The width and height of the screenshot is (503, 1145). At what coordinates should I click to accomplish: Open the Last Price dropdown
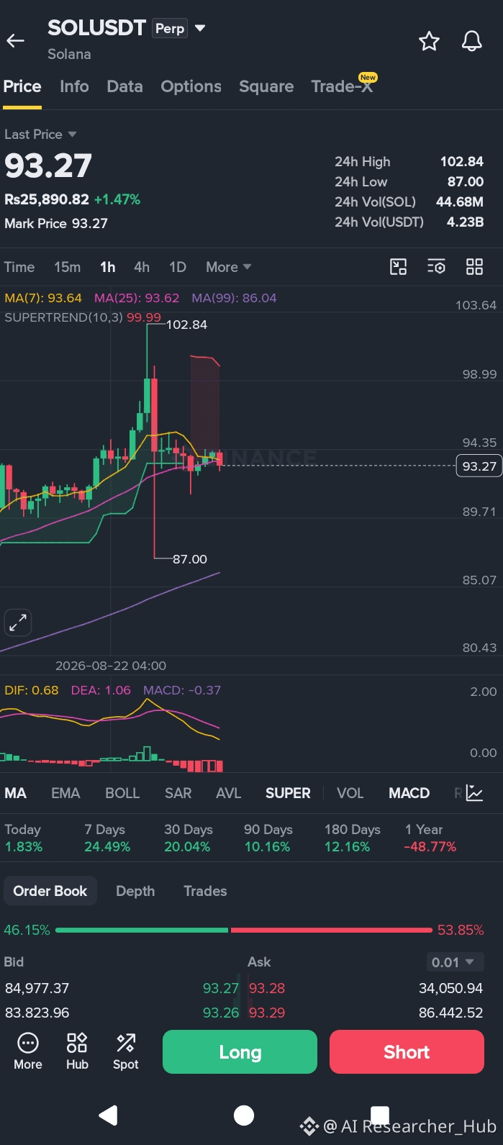click(40, 135)
